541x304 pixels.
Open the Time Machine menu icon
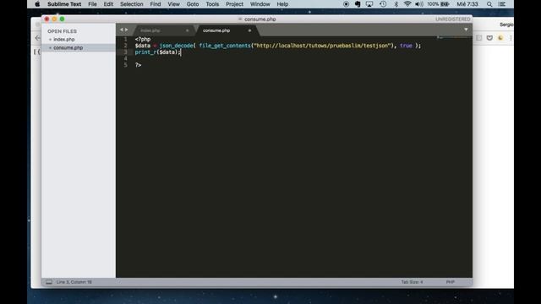[x=383, y=4]
